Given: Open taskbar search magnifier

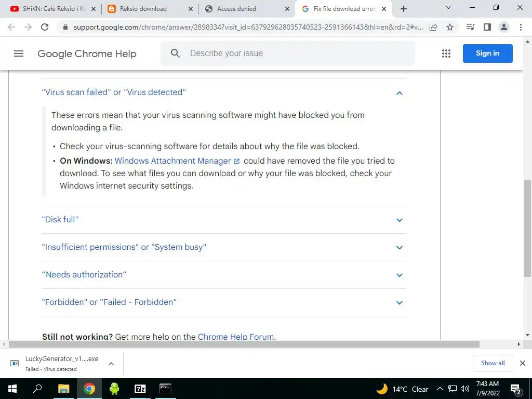Looking at the screenshot, I should click(37, 389).
